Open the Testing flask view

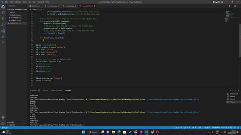pyautogui.click(x=3, y=37)
